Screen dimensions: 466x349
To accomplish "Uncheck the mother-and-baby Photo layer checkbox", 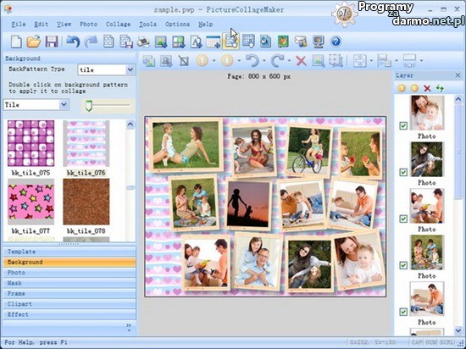I will pyautogui.click(x=403, y=125).
